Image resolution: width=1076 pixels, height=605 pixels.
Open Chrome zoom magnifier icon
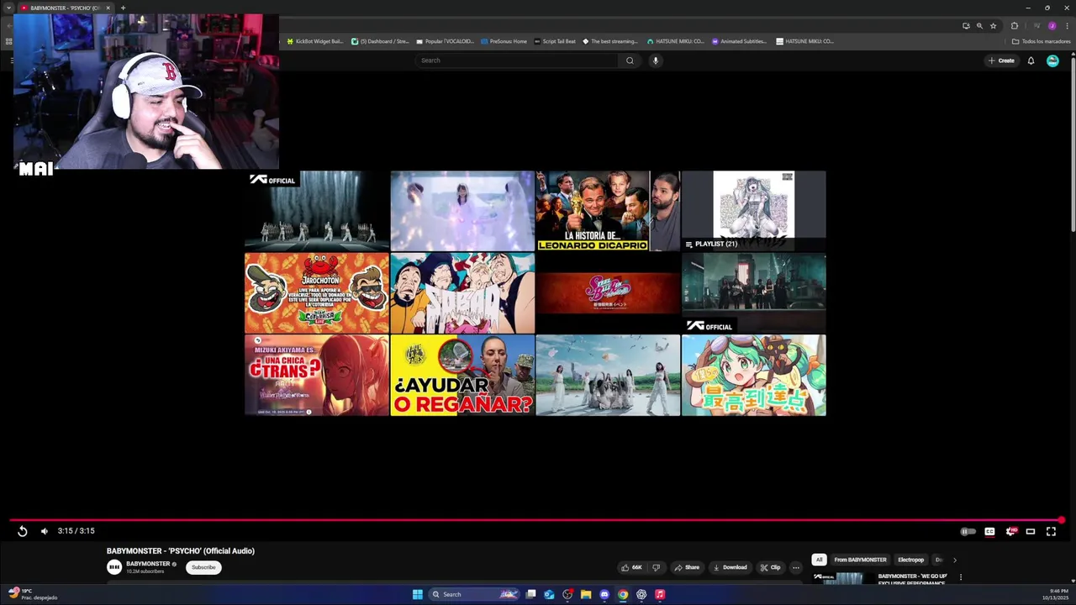click(x=979, y=26)
